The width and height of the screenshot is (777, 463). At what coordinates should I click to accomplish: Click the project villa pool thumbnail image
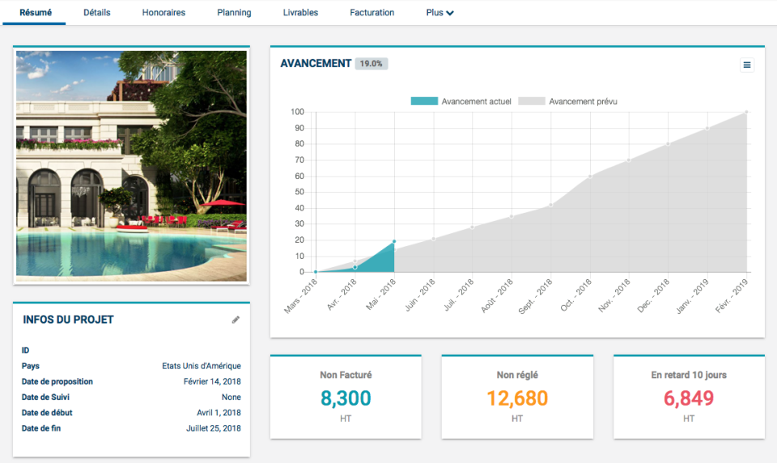[131, 166]
